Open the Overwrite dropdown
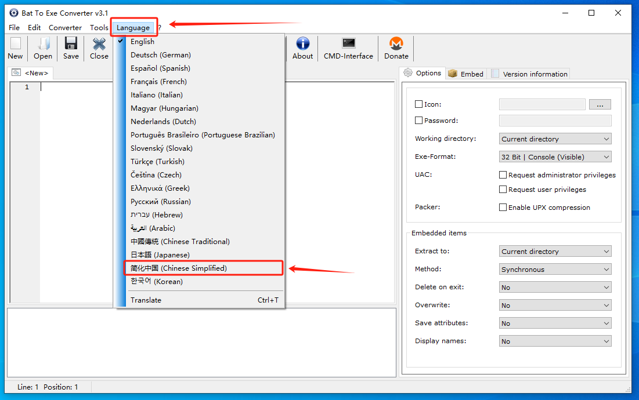The height and width of the screenshot is (400, 639). (555, 305)
